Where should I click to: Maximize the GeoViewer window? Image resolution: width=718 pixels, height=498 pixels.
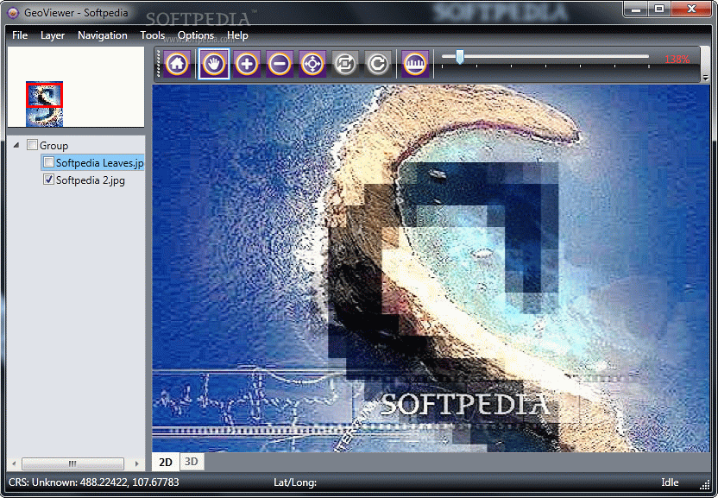[659, 9]
